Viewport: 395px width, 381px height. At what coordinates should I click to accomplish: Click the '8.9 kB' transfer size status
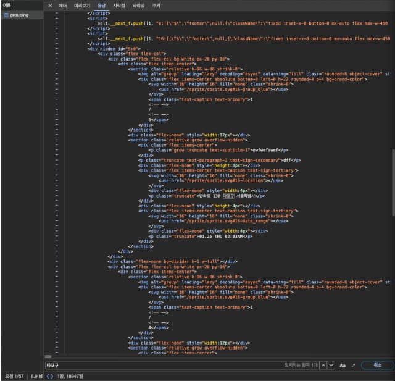[x=36, y=376]
